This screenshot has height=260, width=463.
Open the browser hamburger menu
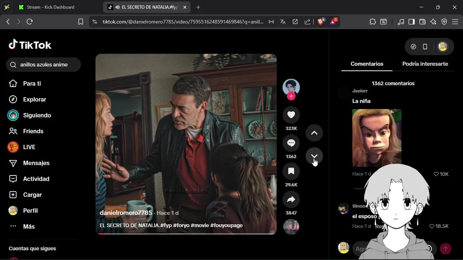click(x=455, y=22)
